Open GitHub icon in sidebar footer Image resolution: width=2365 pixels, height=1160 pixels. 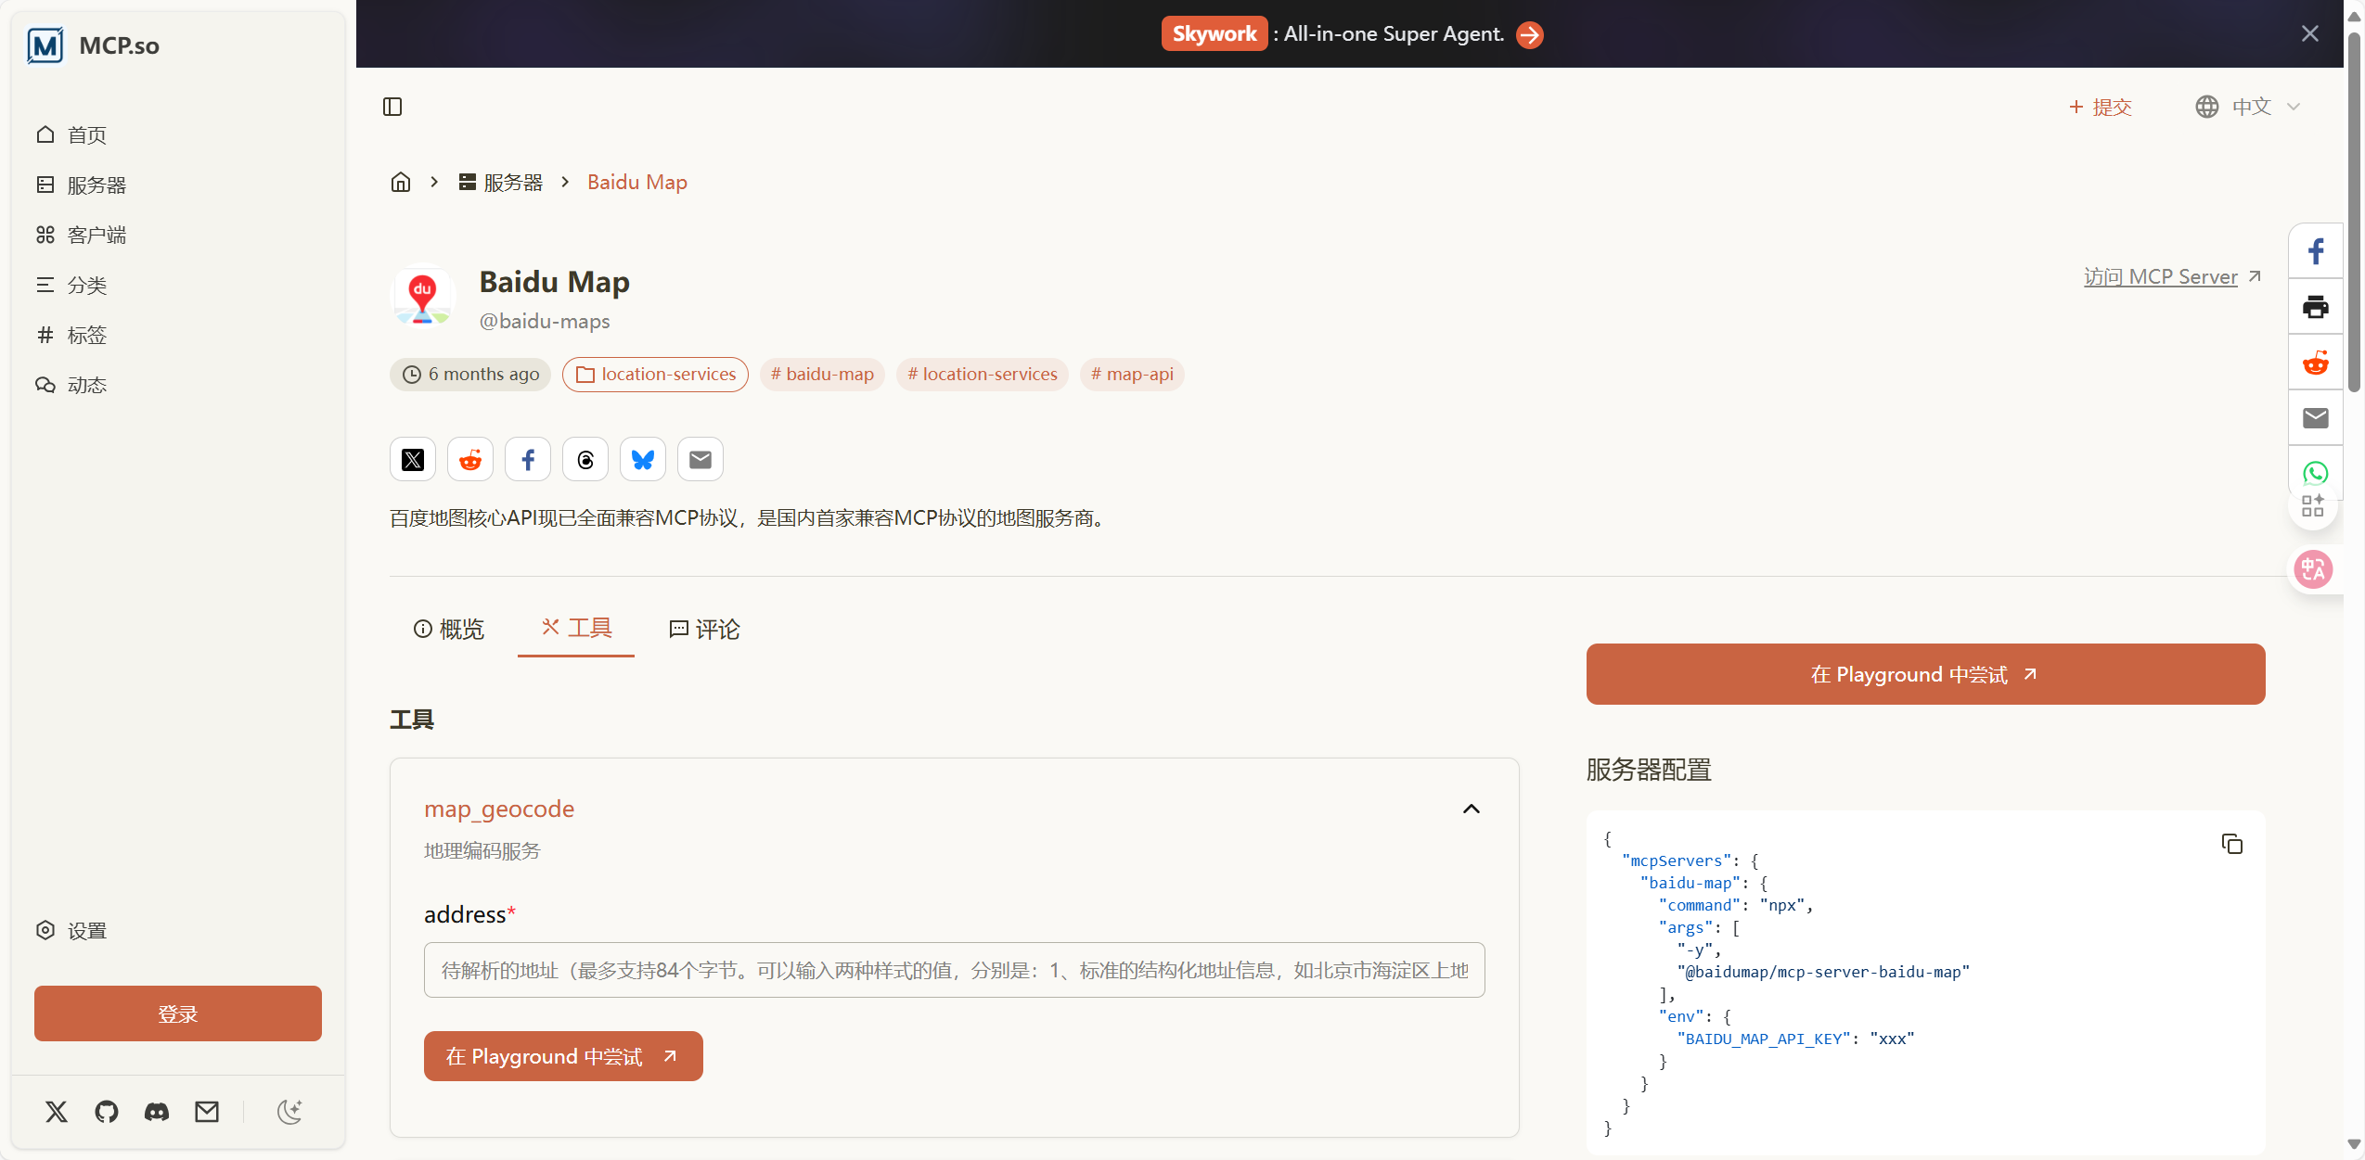[x=107, y=1111]
